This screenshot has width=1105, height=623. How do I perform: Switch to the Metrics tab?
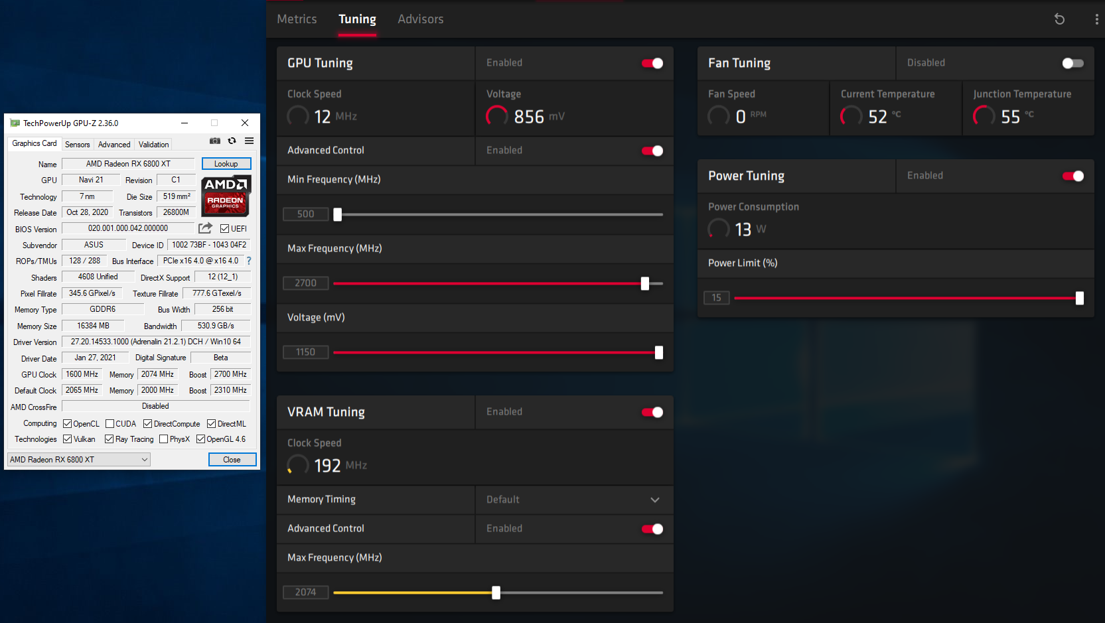[x=297, y=19]
